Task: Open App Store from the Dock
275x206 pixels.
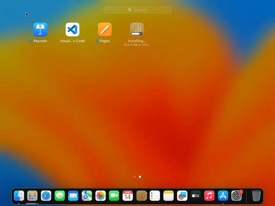Action: tap(223, 196)
